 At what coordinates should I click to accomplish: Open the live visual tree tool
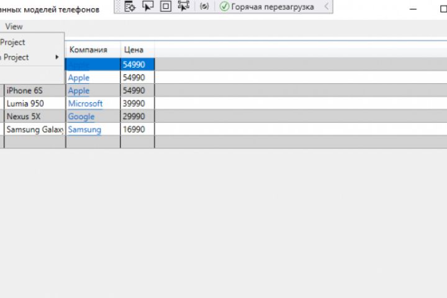click(130, 6)
